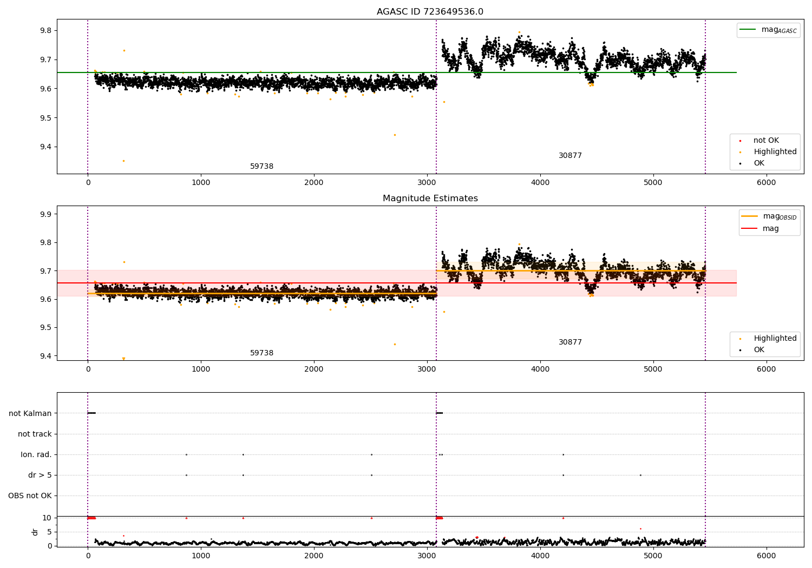Click y-axis tick '9.5' in top plot

tap(46, 118)
